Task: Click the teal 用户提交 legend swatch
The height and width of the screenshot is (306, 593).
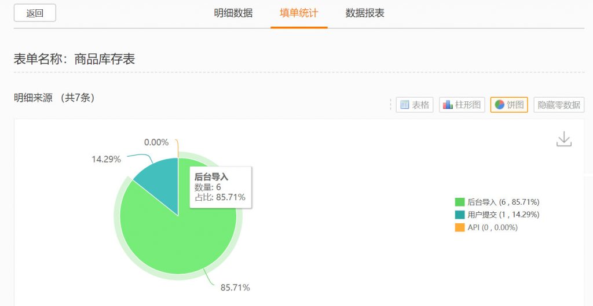Action: click(460, 215)
